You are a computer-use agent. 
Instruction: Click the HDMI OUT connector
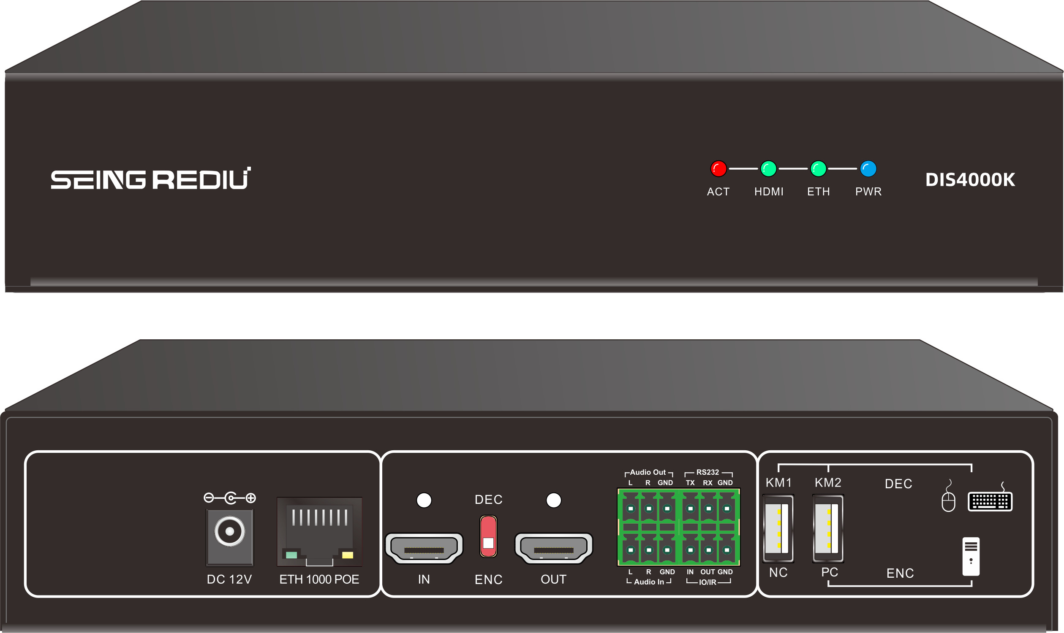point(553,548)
